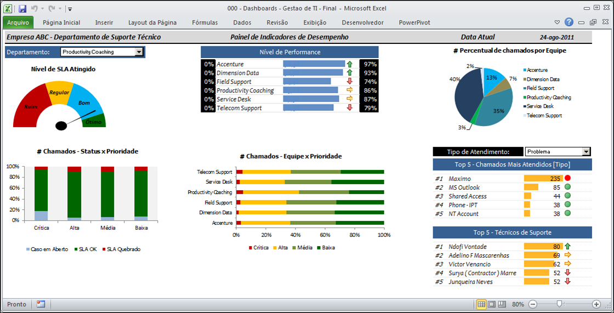Switch to the Revisão tab

pos(277,22)
